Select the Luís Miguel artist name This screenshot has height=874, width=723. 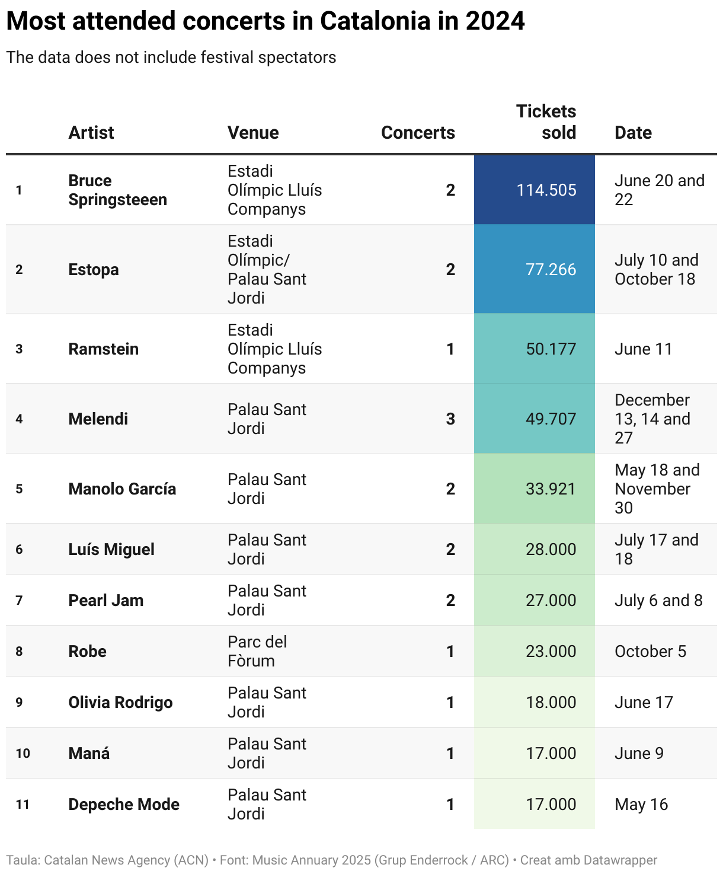tap(111, 549)
